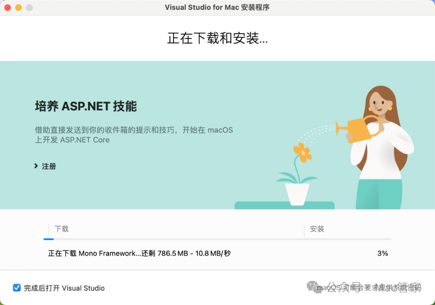
Task: Click the 培养 ASP.NET 技能 heading
Action: click(x=86, y=106)
